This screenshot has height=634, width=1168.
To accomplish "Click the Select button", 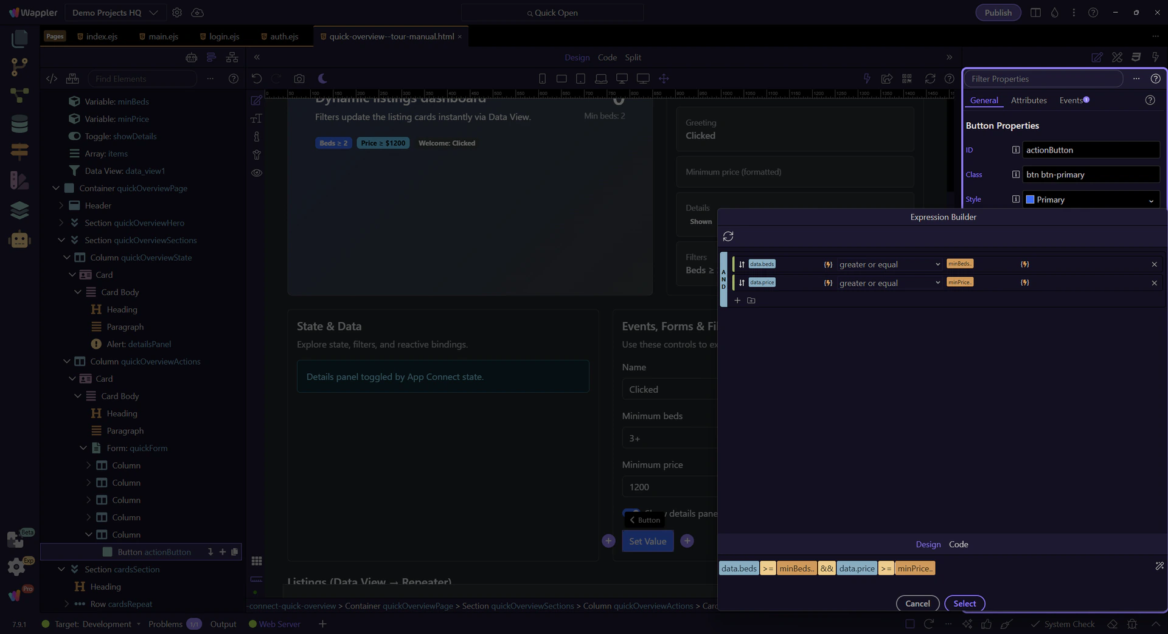I will coord(964,604).
